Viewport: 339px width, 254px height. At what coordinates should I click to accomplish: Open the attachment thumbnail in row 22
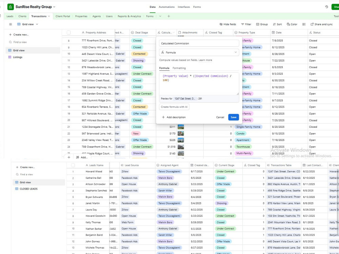click(181, 133)
